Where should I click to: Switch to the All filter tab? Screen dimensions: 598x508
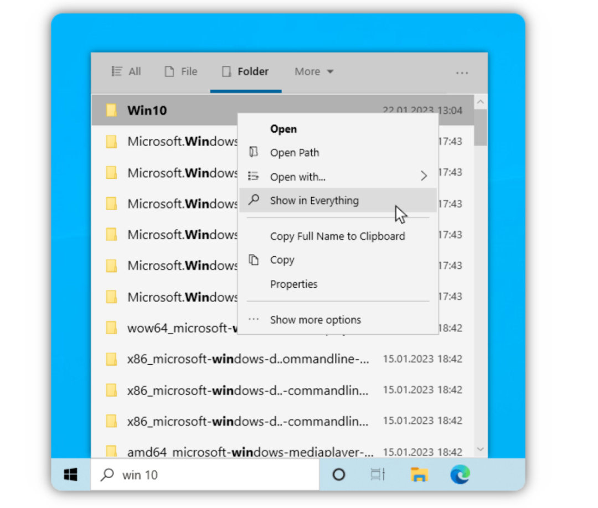126,71
